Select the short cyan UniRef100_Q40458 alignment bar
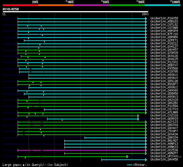Screen dimensions: 183x167 pyautogui.click(x=124, y=160)
